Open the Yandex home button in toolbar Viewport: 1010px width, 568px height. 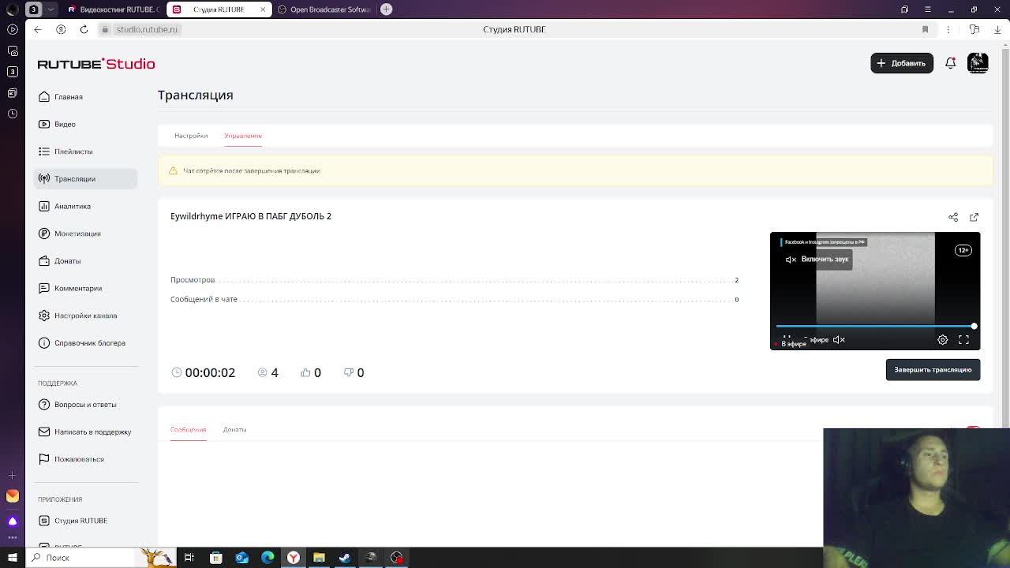coord(61,29)
